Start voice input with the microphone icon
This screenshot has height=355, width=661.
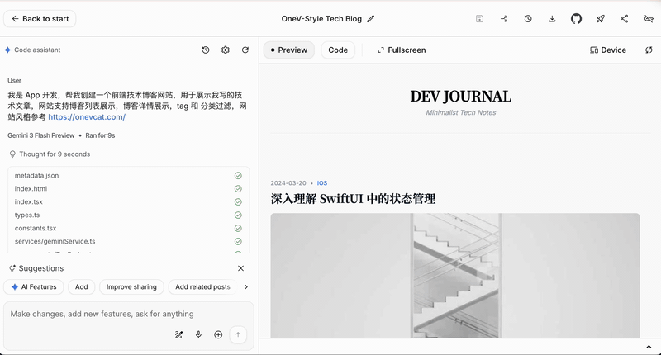coord(198,335)
